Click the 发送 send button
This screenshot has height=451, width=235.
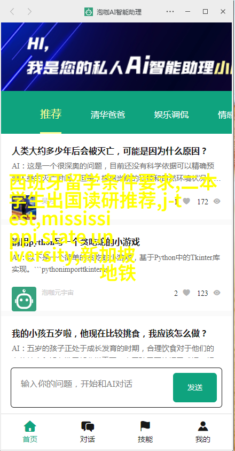tap(195, 387)
